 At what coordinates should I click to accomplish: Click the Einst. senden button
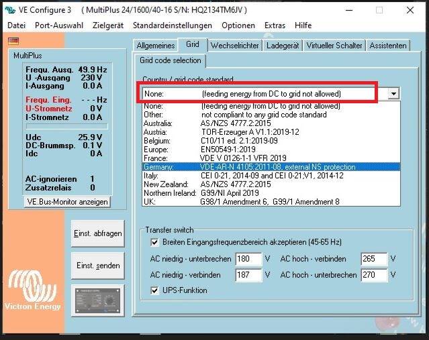coord(97,266)
